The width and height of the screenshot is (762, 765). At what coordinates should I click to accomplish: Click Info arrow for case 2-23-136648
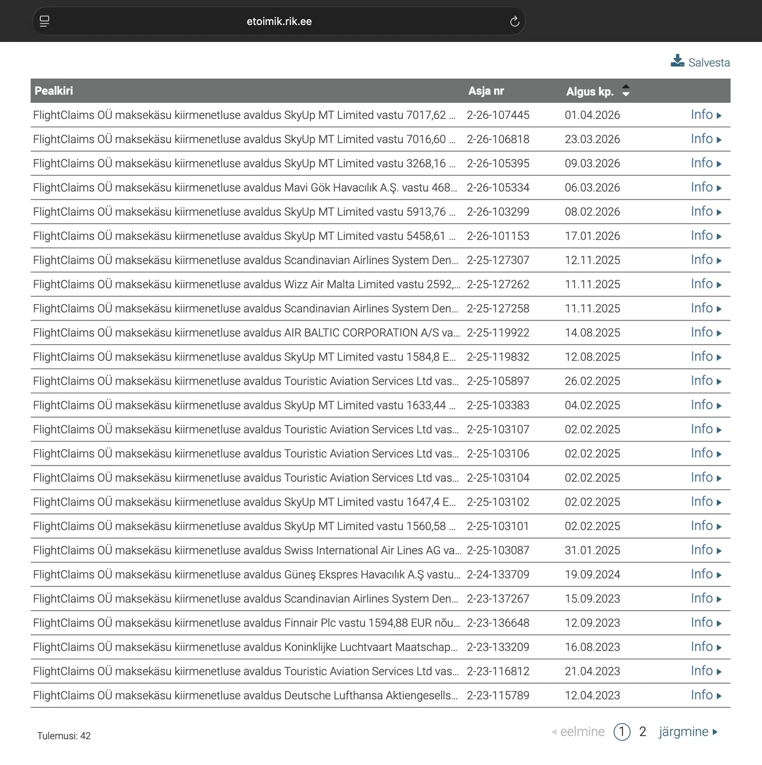click(719, 623)
